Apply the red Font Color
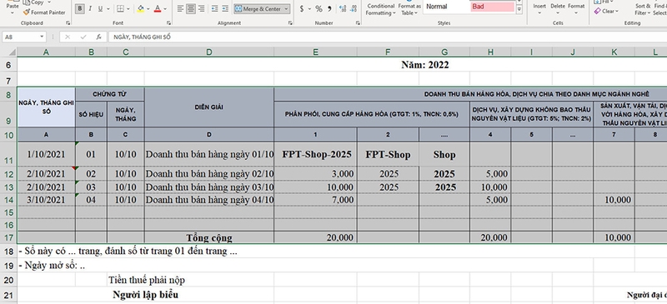667x304 pixels. click(x=158, y=8)
